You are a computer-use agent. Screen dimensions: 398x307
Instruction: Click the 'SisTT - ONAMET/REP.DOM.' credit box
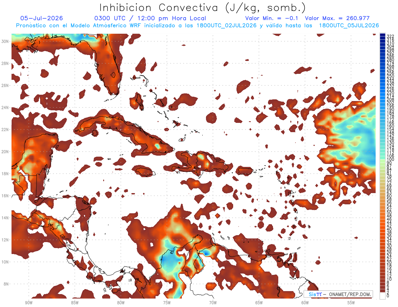(x=338, y=294)
